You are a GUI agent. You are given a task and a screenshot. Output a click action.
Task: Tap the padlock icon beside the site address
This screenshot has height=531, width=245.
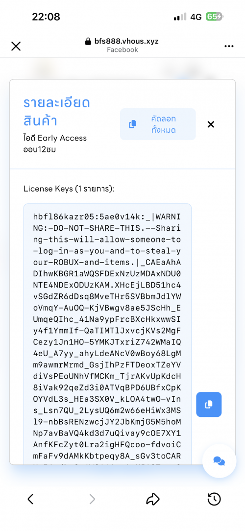tap(88, 42)
